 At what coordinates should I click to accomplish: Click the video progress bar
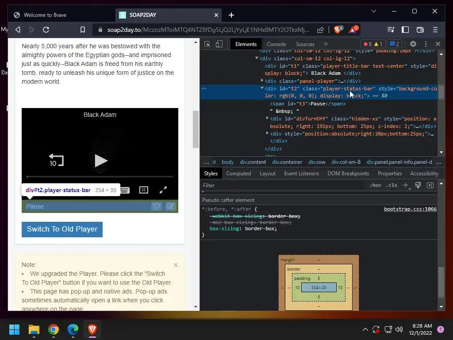tap(100, 176)
